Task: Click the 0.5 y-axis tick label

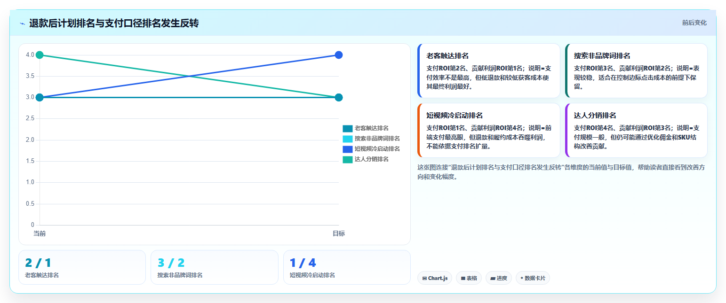Action: coord(30,203)
